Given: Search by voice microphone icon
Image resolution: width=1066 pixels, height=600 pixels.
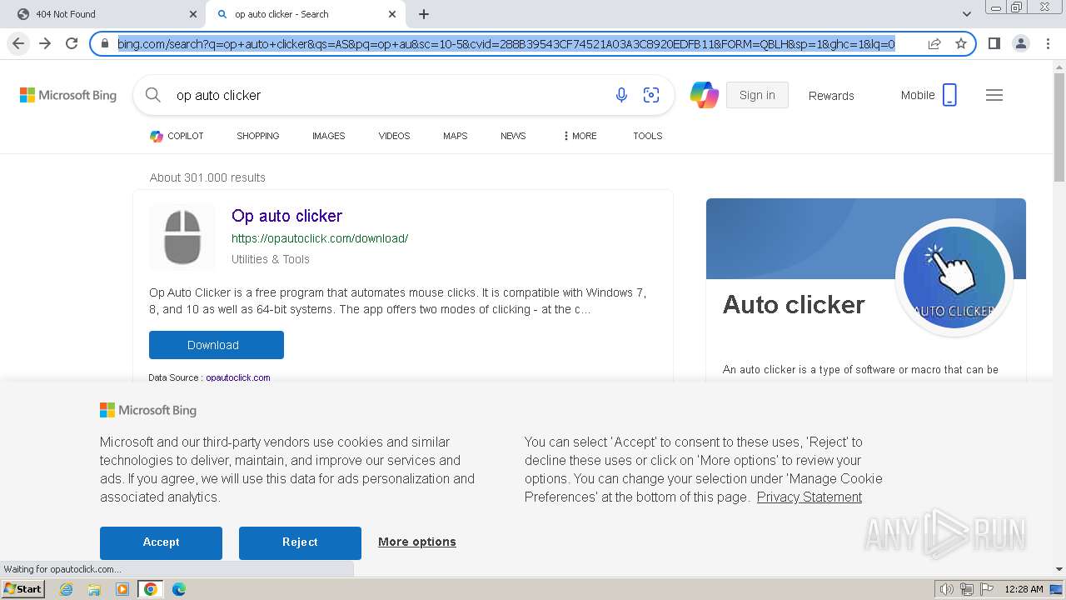Looking at the screenshot, I should 621,95.
